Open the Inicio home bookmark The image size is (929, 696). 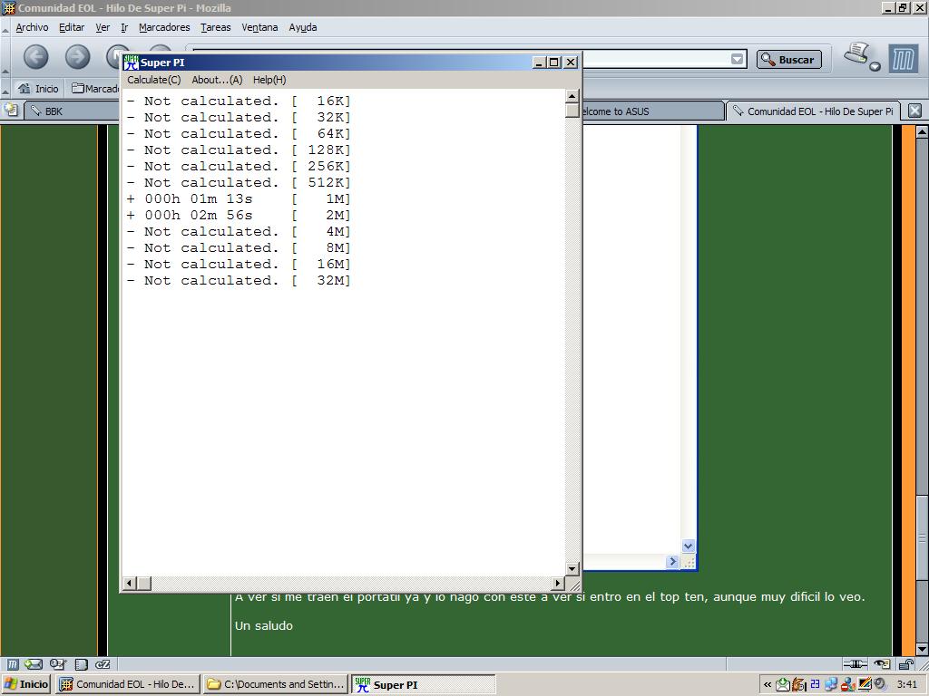click(x=38, y=89)
